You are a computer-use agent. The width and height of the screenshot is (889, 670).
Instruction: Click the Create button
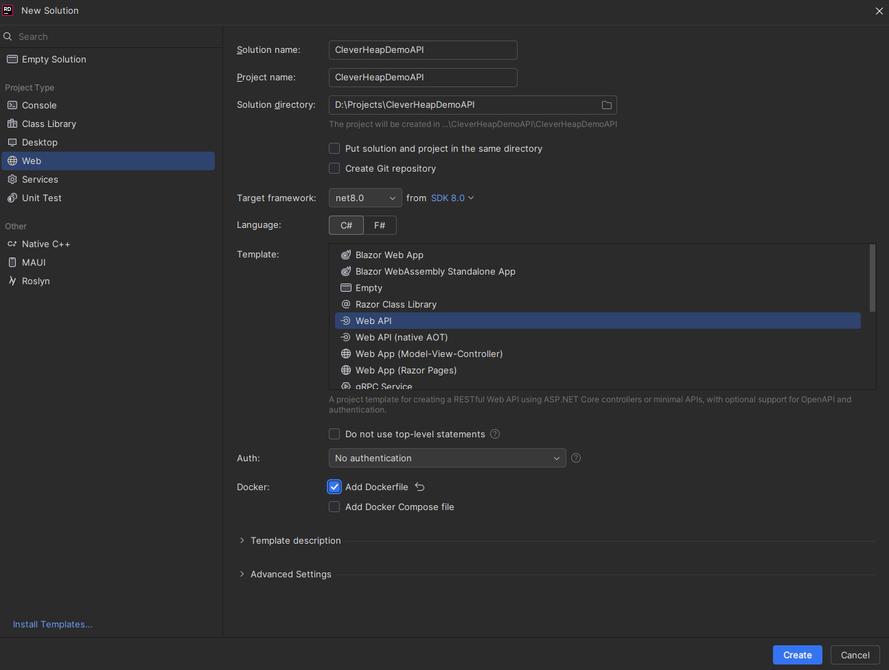coord(797,655)
